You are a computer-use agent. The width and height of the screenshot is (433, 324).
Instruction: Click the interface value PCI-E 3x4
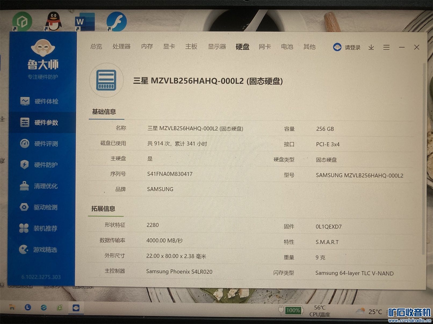[328, 144]
